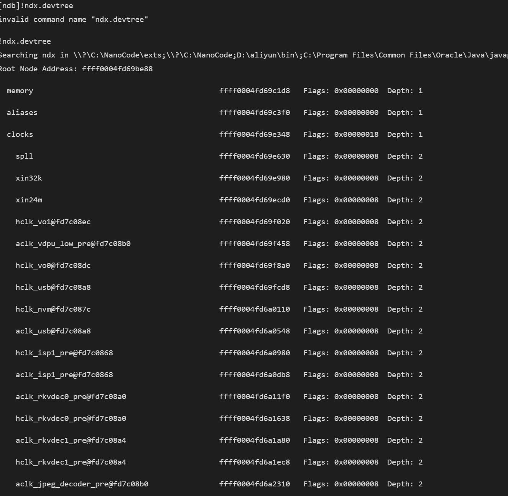
Task: Click Flags 0x00000018 value on clocks row
Action: coord(356,135)
